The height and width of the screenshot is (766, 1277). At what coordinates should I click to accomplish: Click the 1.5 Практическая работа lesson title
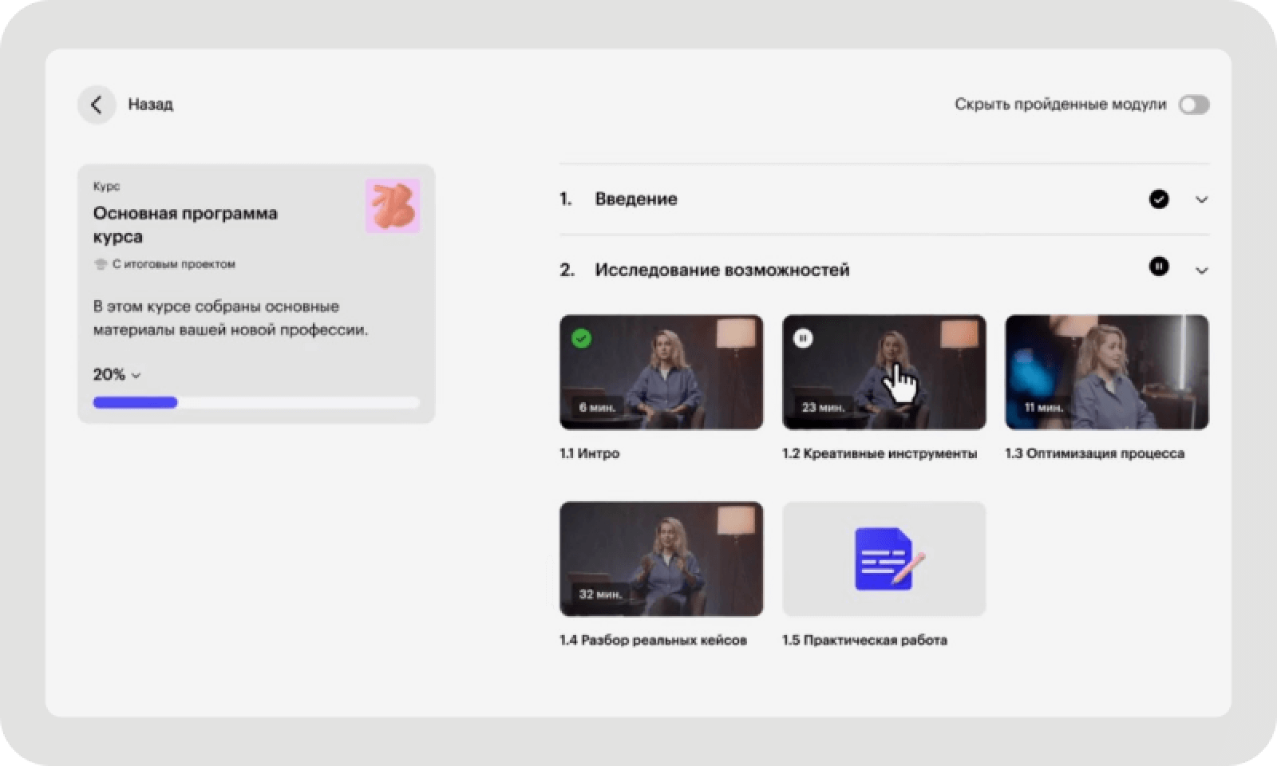point(865,640)
